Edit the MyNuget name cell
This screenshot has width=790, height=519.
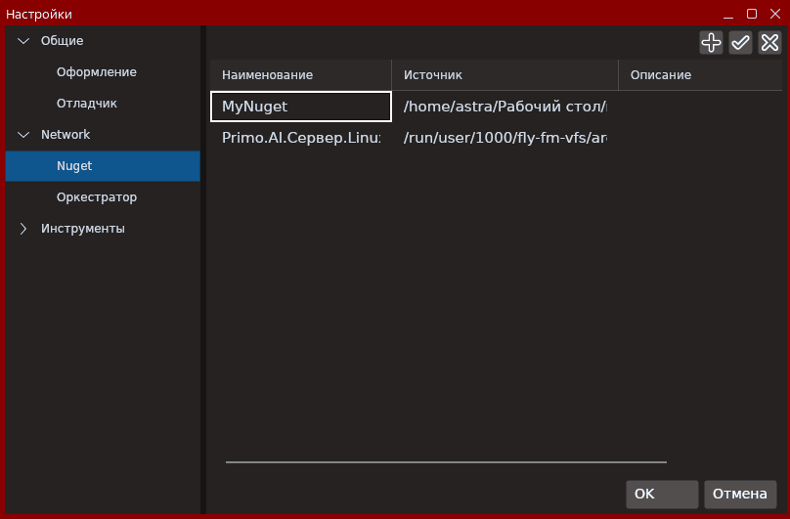300,107
